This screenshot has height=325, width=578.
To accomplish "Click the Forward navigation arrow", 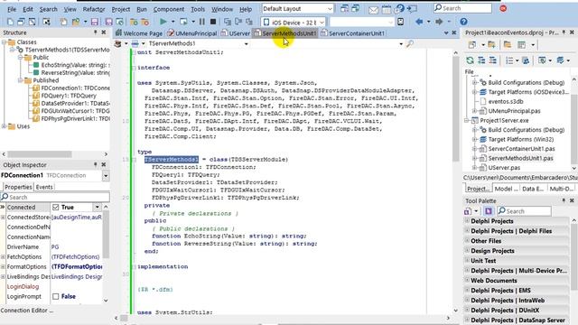I will tap(439, 22).
